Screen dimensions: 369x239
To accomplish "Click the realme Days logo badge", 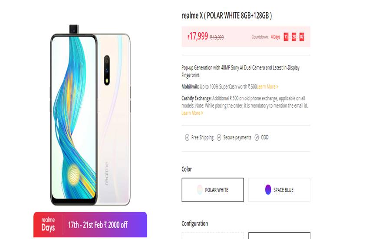I will (48, 225).
